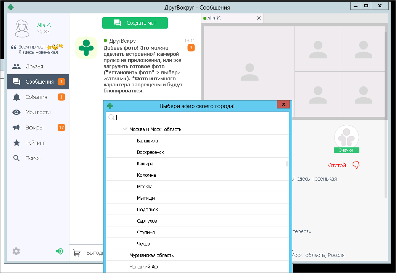Select Москва city entry
The width and height of the screenshot is (396, 273).
coord(198,187)
